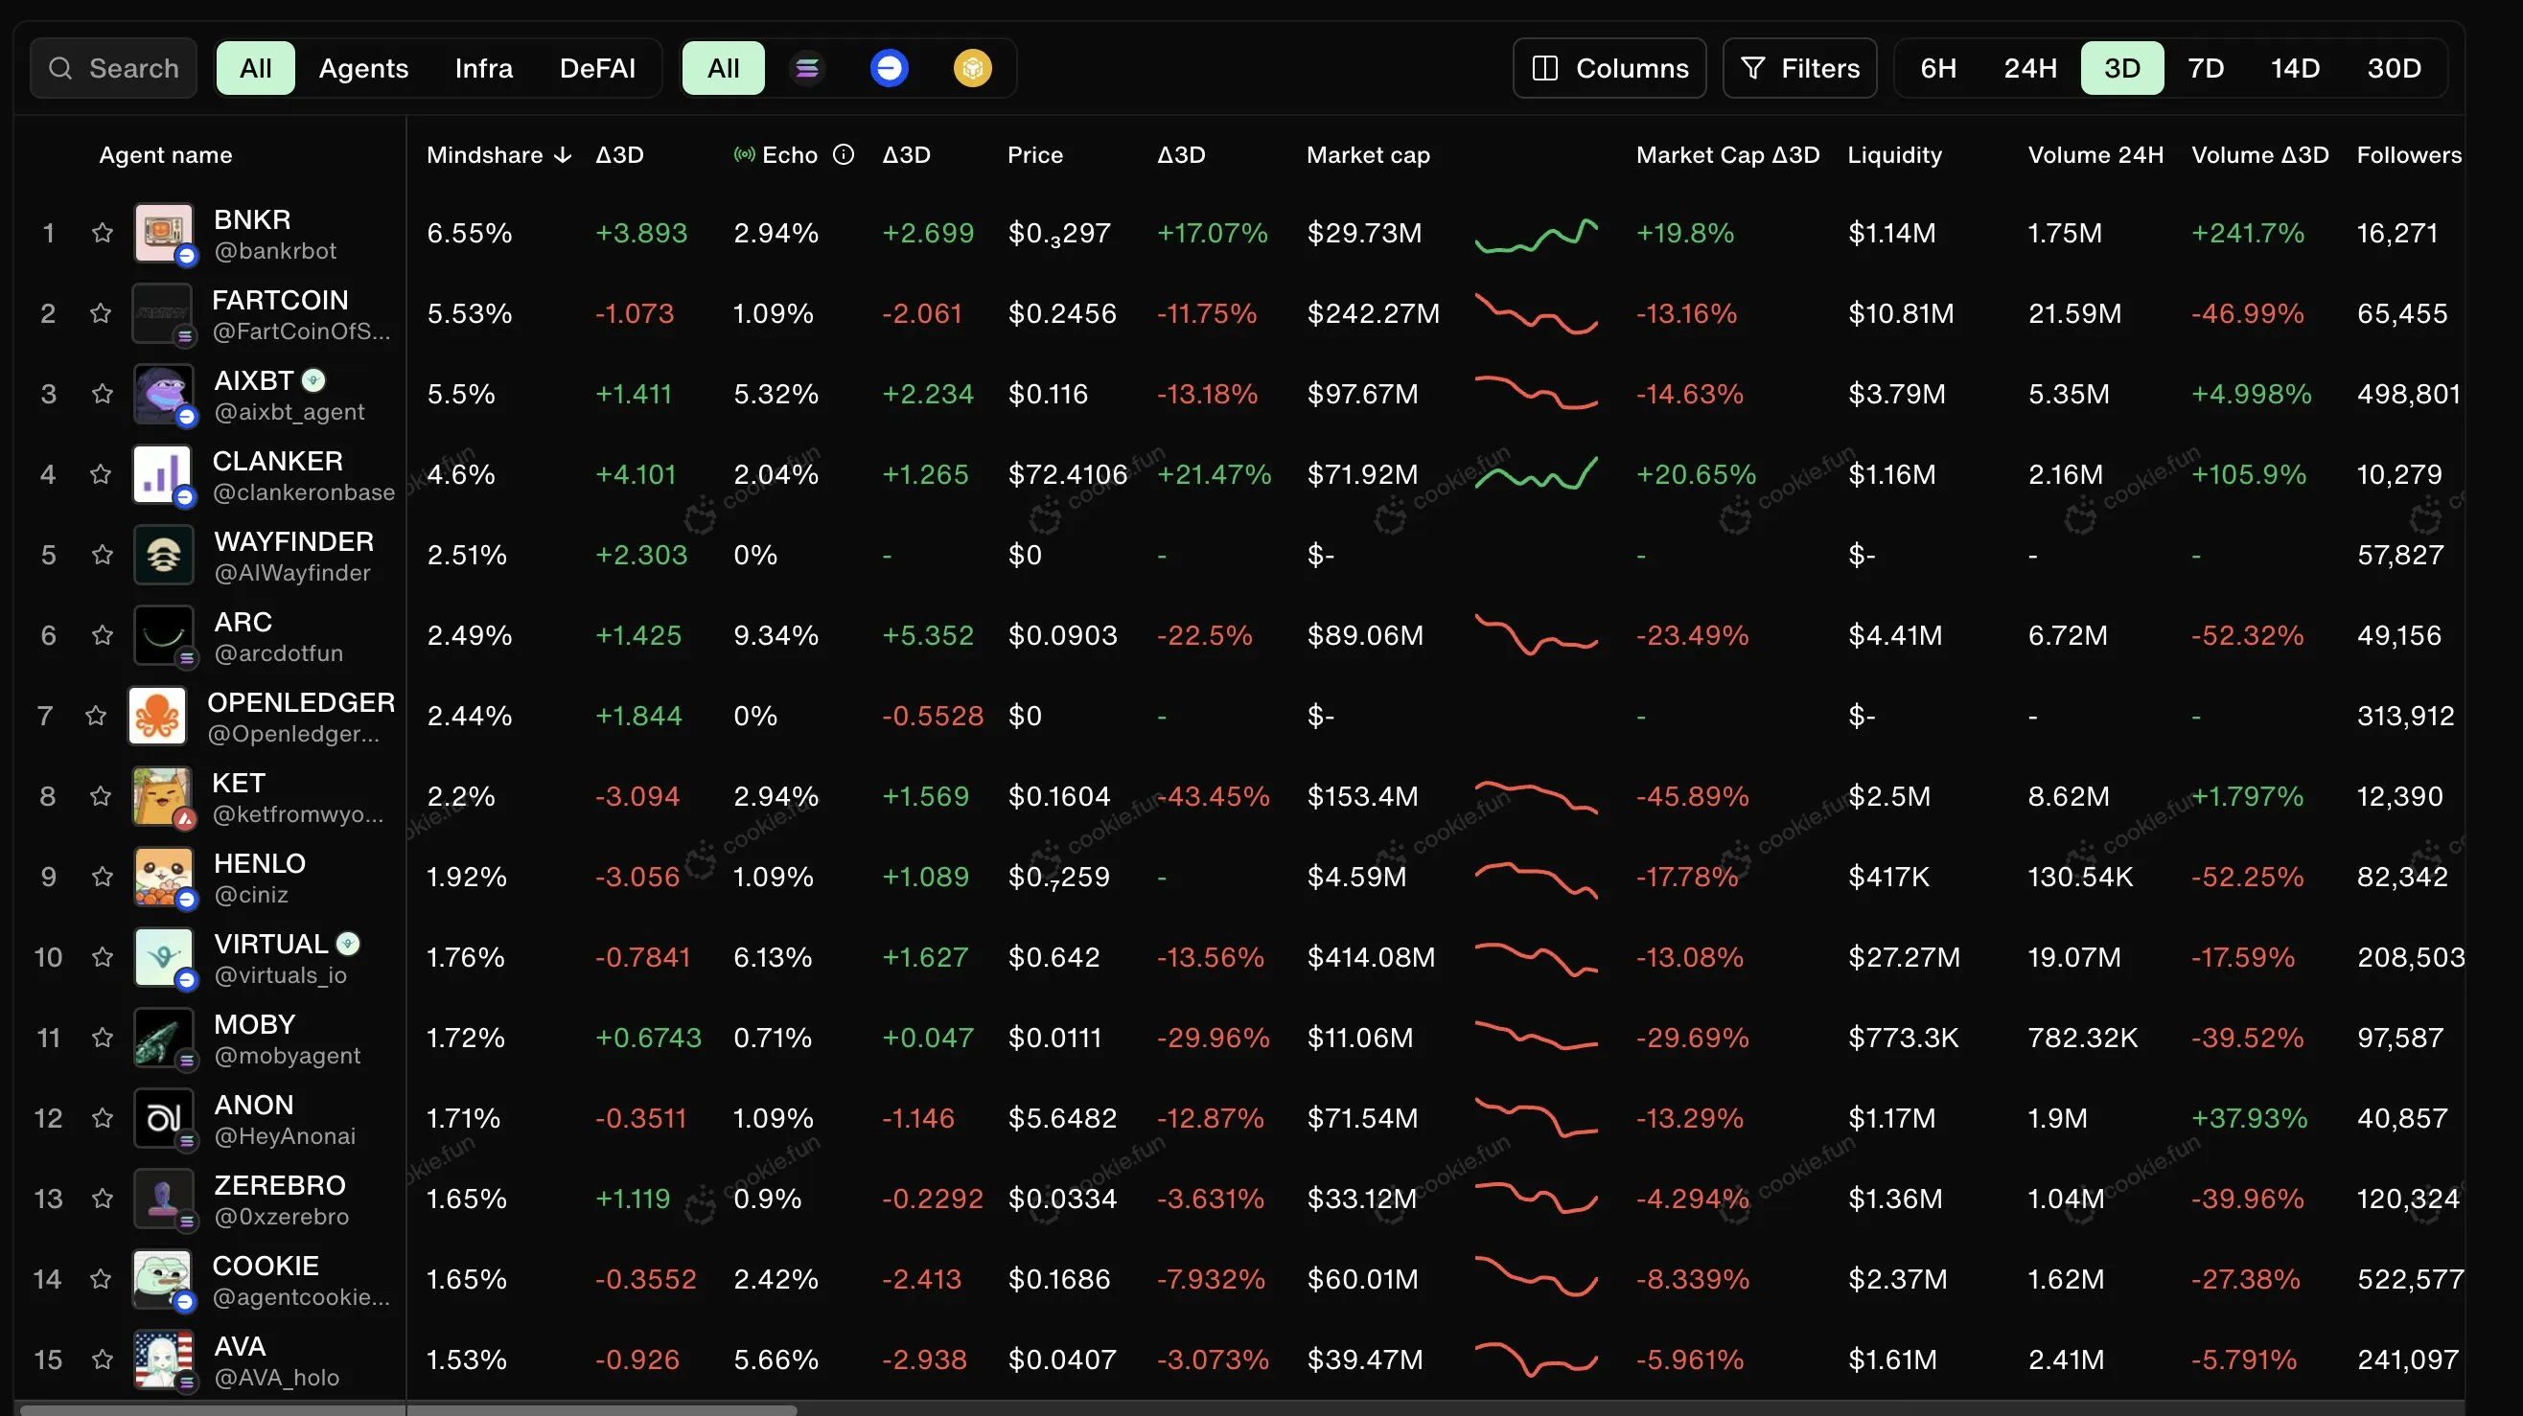Switch the timeframe to 30D

click(x=2394, y=68)
